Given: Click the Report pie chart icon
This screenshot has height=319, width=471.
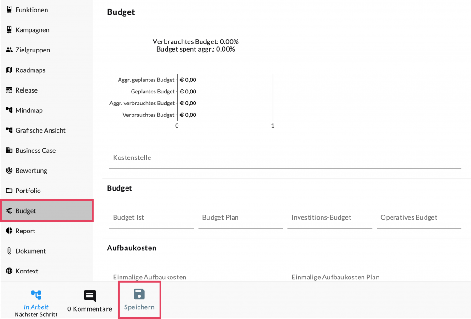Looking at the screenshot, I should (x=9, y=231).
